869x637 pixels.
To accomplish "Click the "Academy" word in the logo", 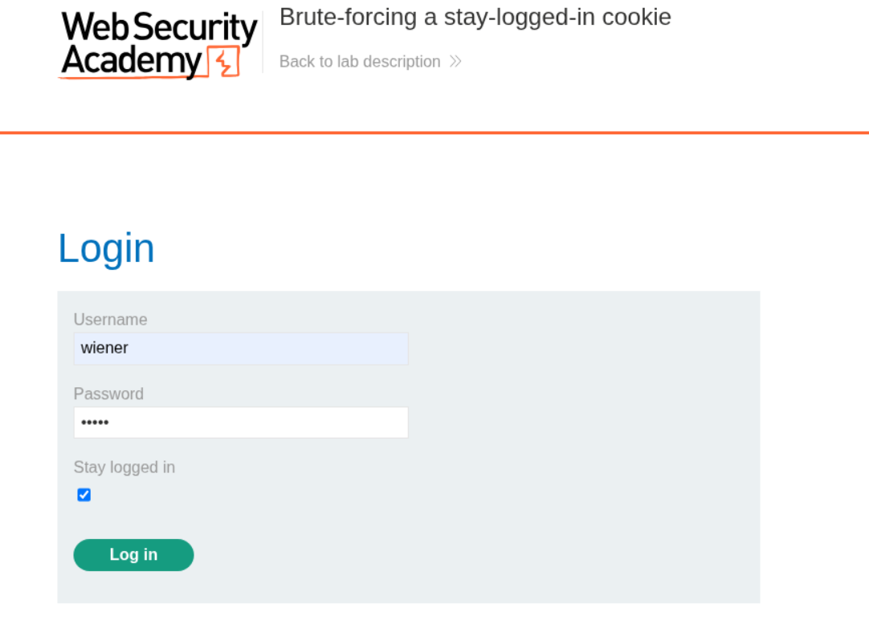I will click(133, 61).
